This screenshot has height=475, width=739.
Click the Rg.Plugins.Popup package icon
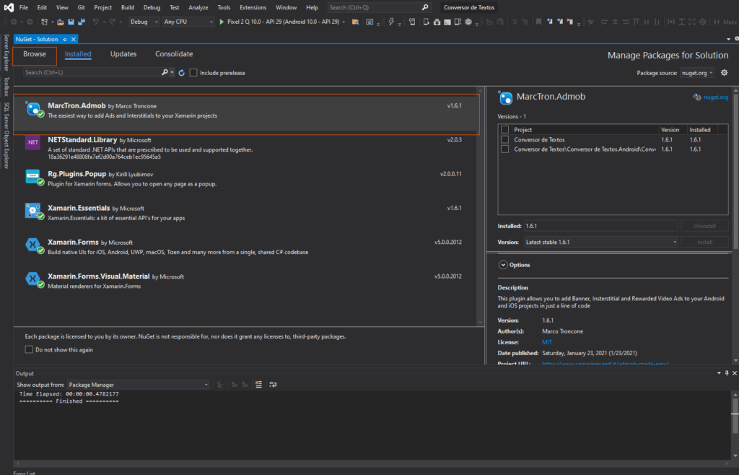pyautogui.click(x=34, y=178)
